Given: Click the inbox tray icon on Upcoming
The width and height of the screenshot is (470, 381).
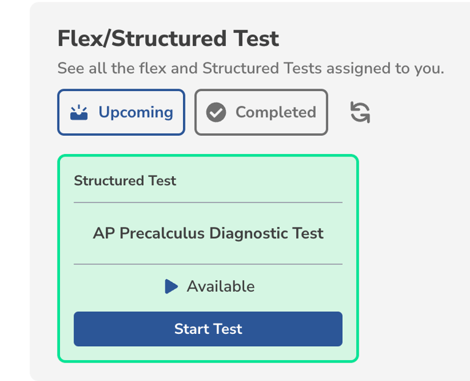Looking at the screenshot, I should [79, 113].
